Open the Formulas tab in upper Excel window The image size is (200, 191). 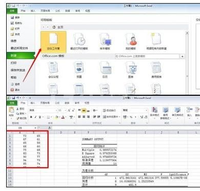(x=57, y=11)
